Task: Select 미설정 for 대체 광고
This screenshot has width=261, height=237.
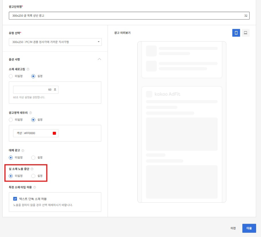Action: point(11,157)
